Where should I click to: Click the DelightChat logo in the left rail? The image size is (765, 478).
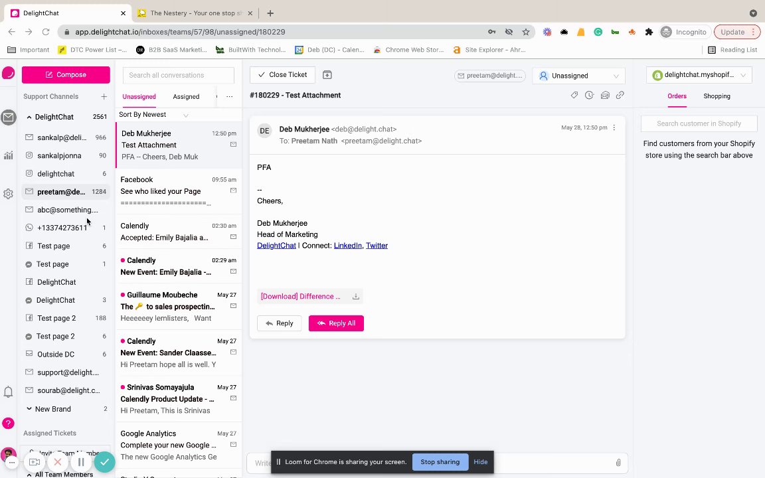click(8, 73)
